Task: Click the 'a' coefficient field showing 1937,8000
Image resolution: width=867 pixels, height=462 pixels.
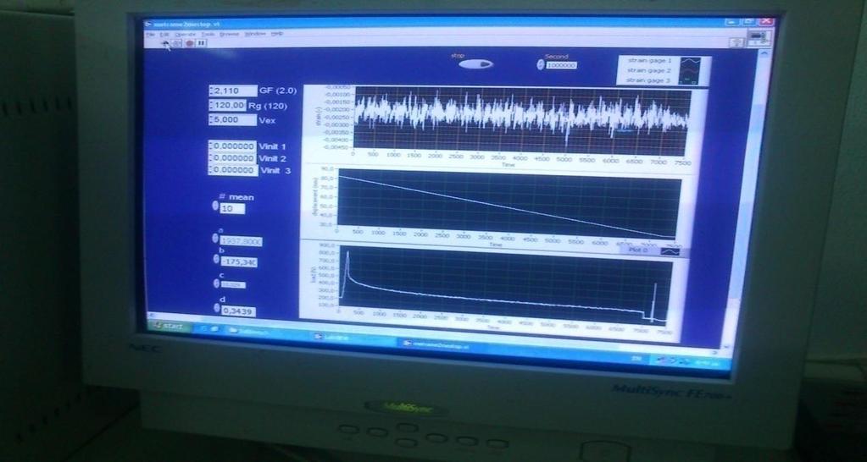Action: [x=241, y=242]
